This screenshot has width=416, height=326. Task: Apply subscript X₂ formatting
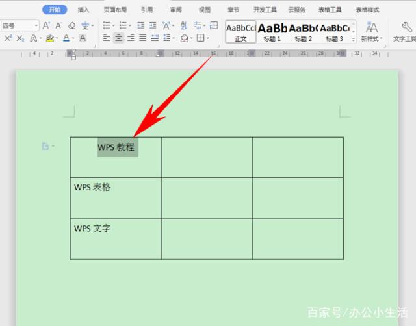(x=20, y=38)
